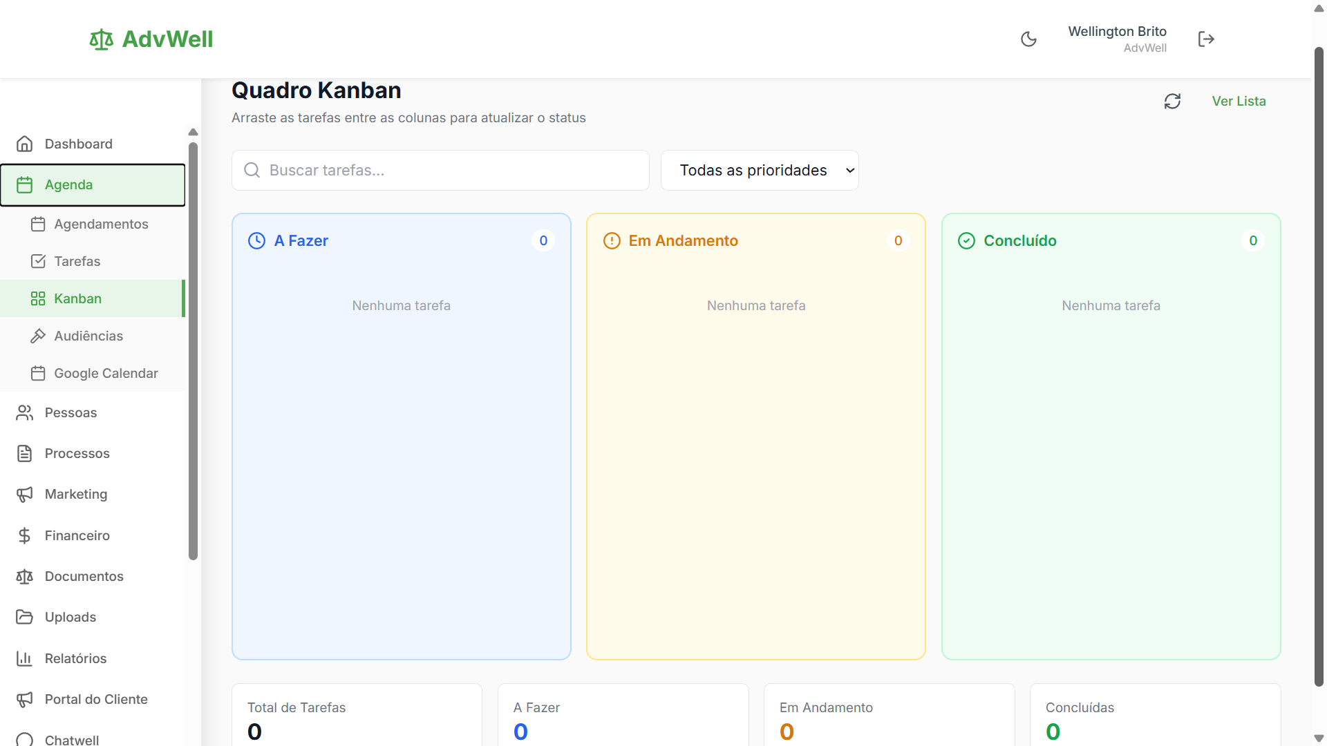The image size is (1327, 746).
Task: Select the Financeiro dollar icon
Action: click(25, 535)
